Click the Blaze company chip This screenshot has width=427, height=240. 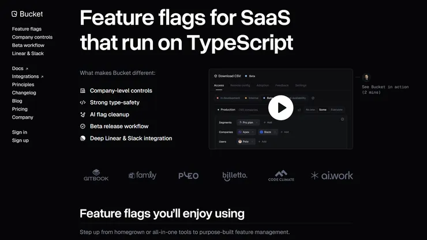pos(268,132)
